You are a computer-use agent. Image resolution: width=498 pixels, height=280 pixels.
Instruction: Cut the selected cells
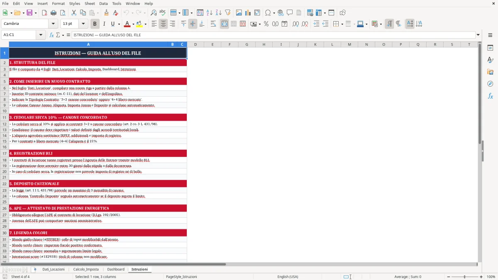click(x=74, y=13)
